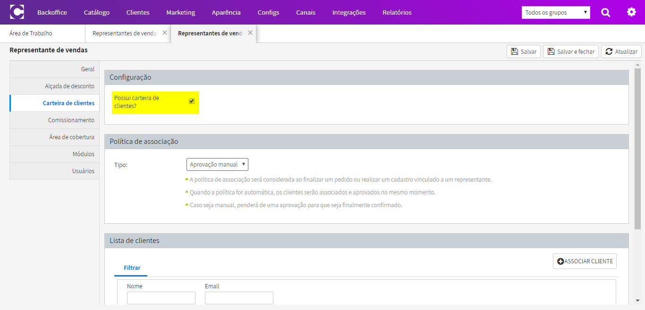This screenshot has width=645, height=310.
Task: Switch to first Representantes de vendas tab
Action: click(x=124, y=34)
